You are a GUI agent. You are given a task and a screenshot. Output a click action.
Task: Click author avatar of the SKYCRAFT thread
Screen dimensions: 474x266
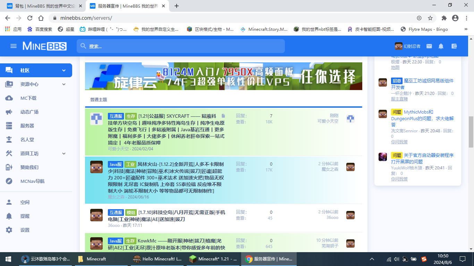[x=96, y=119]
